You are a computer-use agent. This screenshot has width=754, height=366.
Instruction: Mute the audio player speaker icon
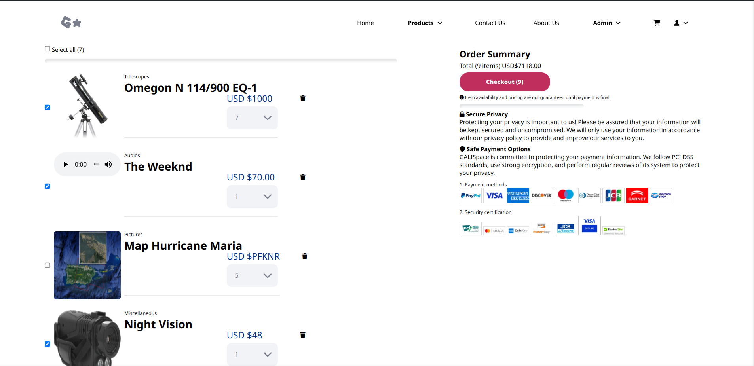108,164
